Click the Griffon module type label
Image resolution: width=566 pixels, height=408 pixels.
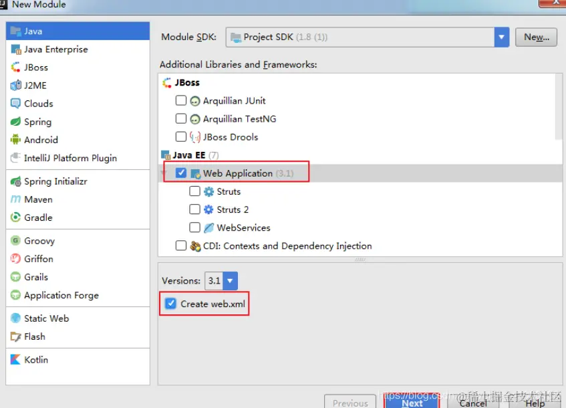click(39, 259)
